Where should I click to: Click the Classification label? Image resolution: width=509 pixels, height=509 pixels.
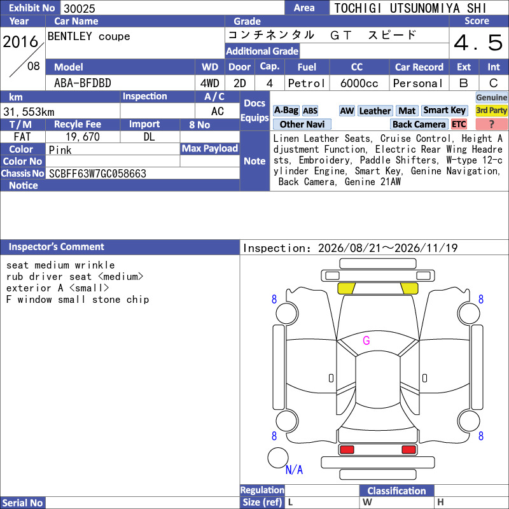pos(396,491)
